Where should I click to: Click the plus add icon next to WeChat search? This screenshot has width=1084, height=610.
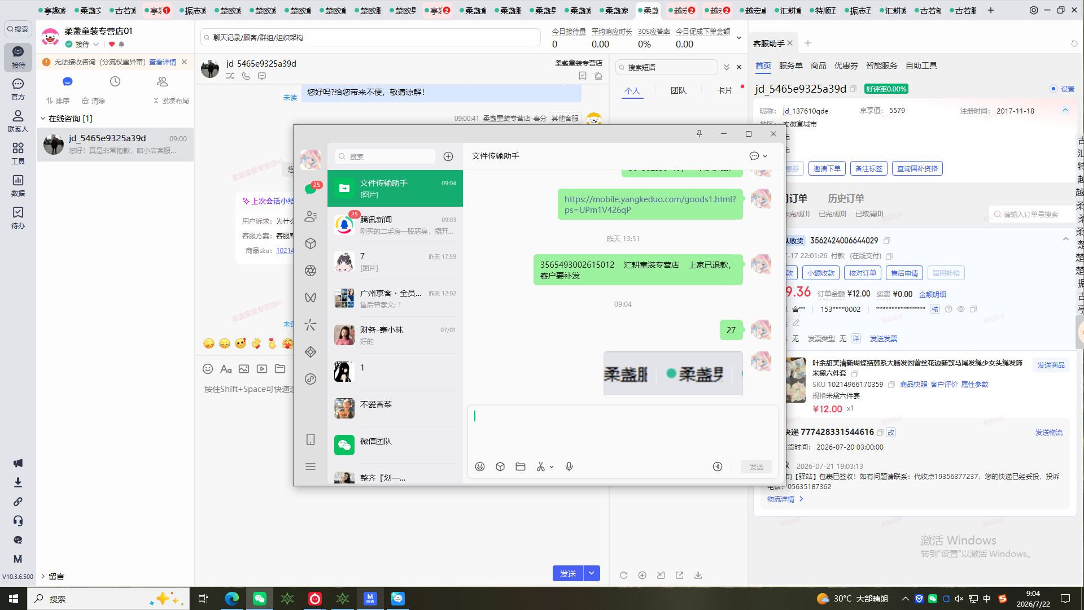point(448,156)
